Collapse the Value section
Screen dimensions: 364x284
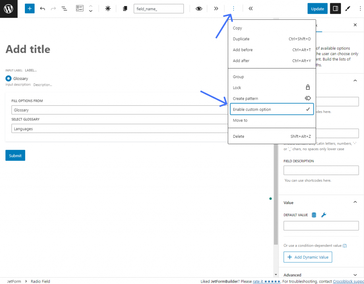point(355,202)
